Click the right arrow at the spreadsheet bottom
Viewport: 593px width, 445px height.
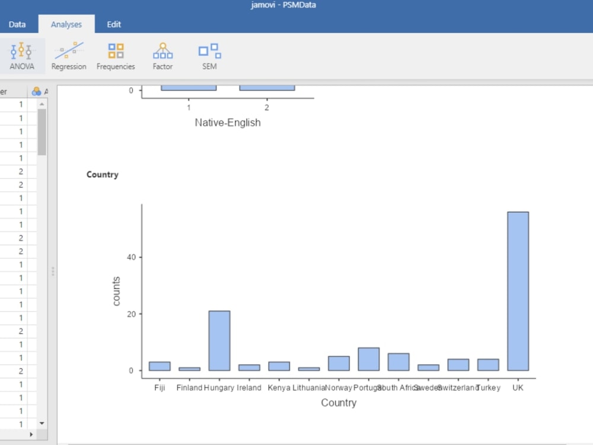31,435
